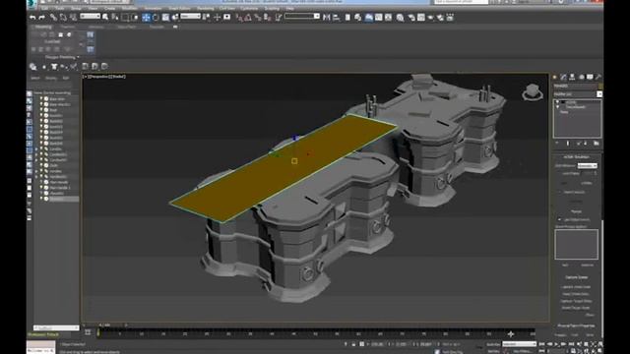Open the Modifier List dropdown

point(578,94)
